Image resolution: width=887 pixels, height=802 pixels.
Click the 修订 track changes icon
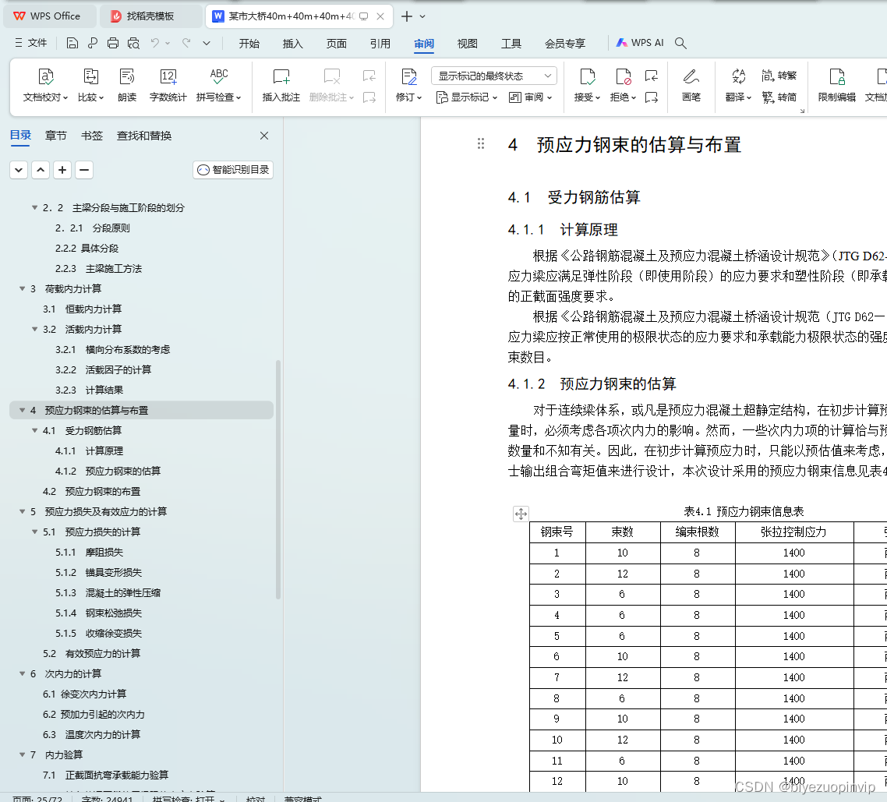click(408, 76)
